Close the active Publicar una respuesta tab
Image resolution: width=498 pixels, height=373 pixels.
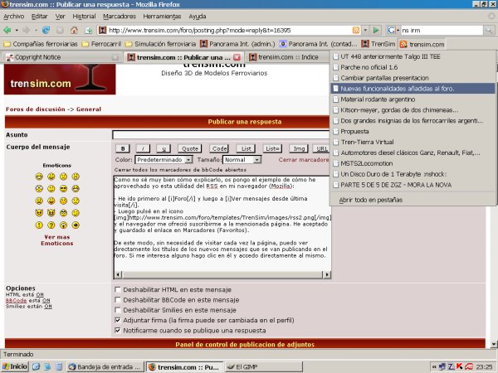point(239,57)
